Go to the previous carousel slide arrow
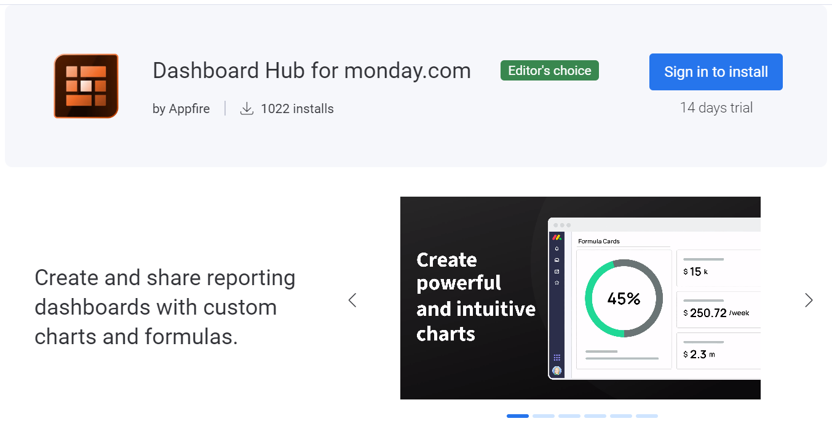Image resolution: width=832 pixels, height=448 pixels. click(x=352, y=300)
